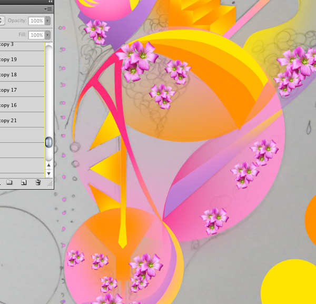The height and width of the screenshot is (304, 316).
Task: Select the layer named copy 18
Action: click(22, 74)
